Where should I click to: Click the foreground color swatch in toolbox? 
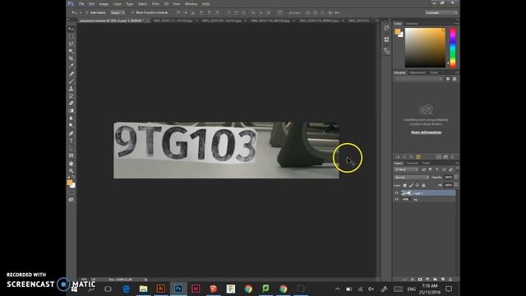pos(69,183)
